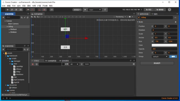
Task: Open the help question mark icon
Action: 169,10
